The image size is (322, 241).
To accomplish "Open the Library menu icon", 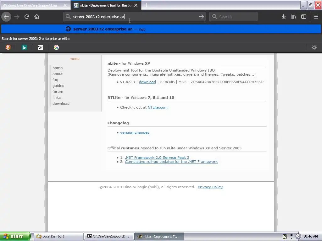I will click(x=294, y=17).
